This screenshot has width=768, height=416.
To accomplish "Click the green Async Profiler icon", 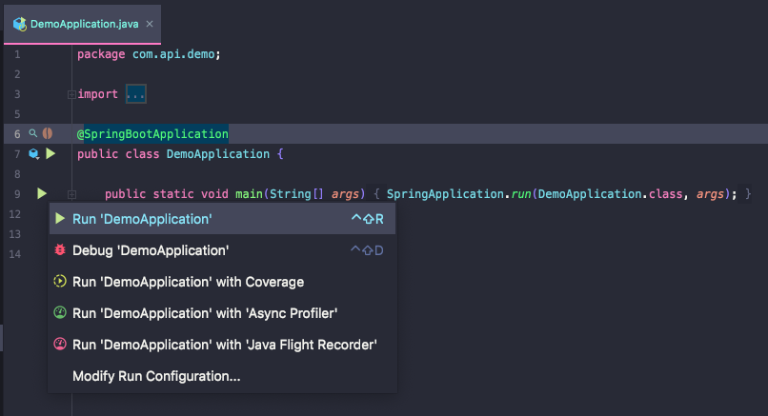I will point(60,312).
